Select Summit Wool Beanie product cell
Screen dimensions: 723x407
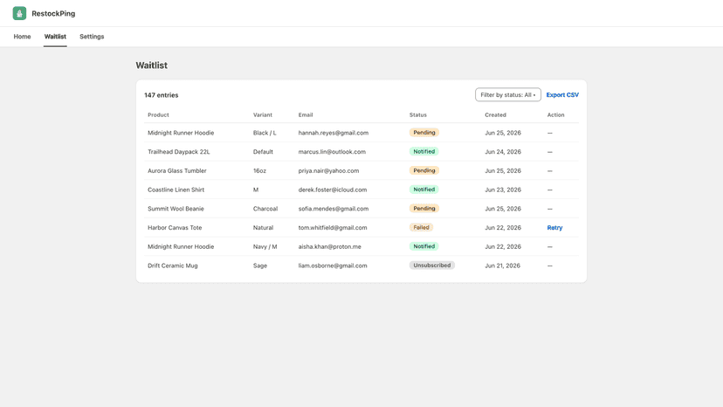tap(176, 209)
